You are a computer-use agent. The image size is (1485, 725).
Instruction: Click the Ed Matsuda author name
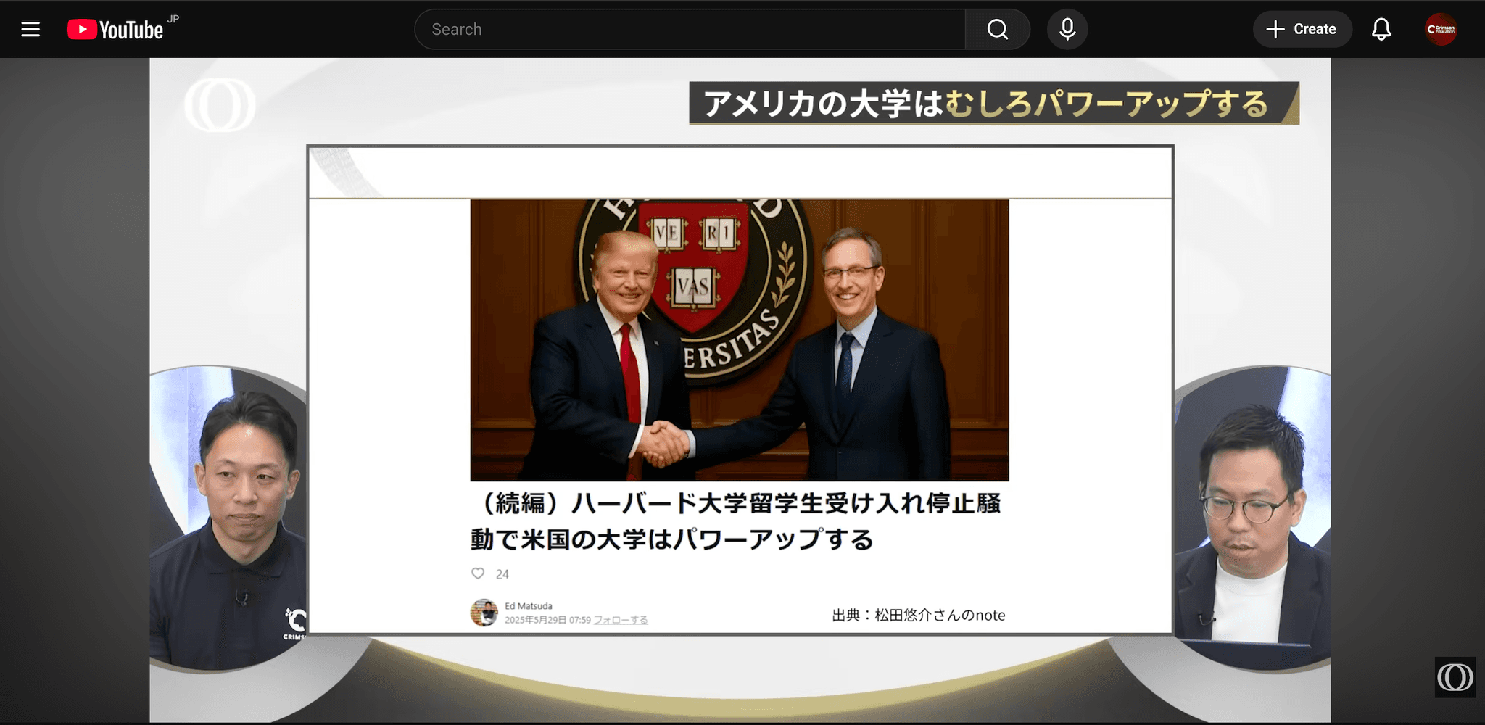[x=528, y=606]
